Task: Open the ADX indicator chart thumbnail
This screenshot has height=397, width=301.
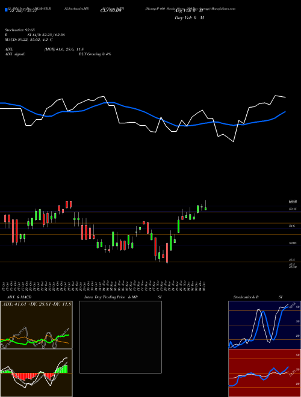Action: pos(36,325)
